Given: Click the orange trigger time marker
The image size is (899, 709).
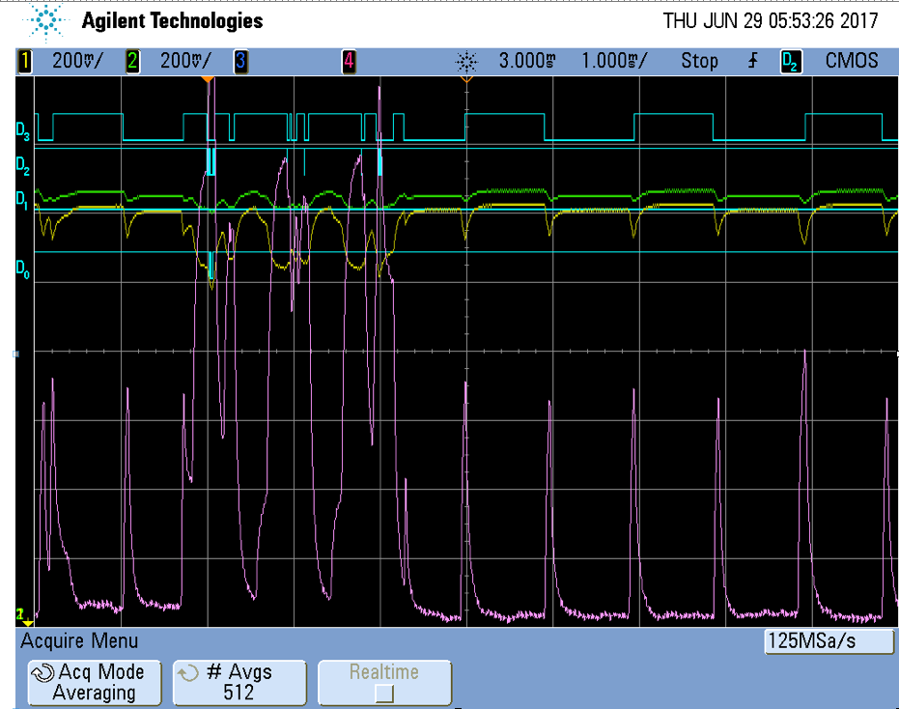Looking at the screenshot, I should [208, 79].
